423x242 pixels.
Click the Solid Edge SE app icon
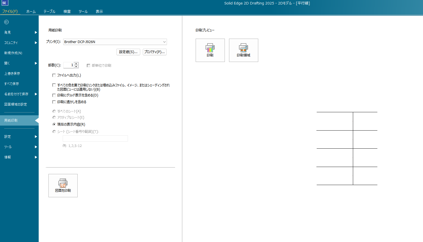point(5,3)
